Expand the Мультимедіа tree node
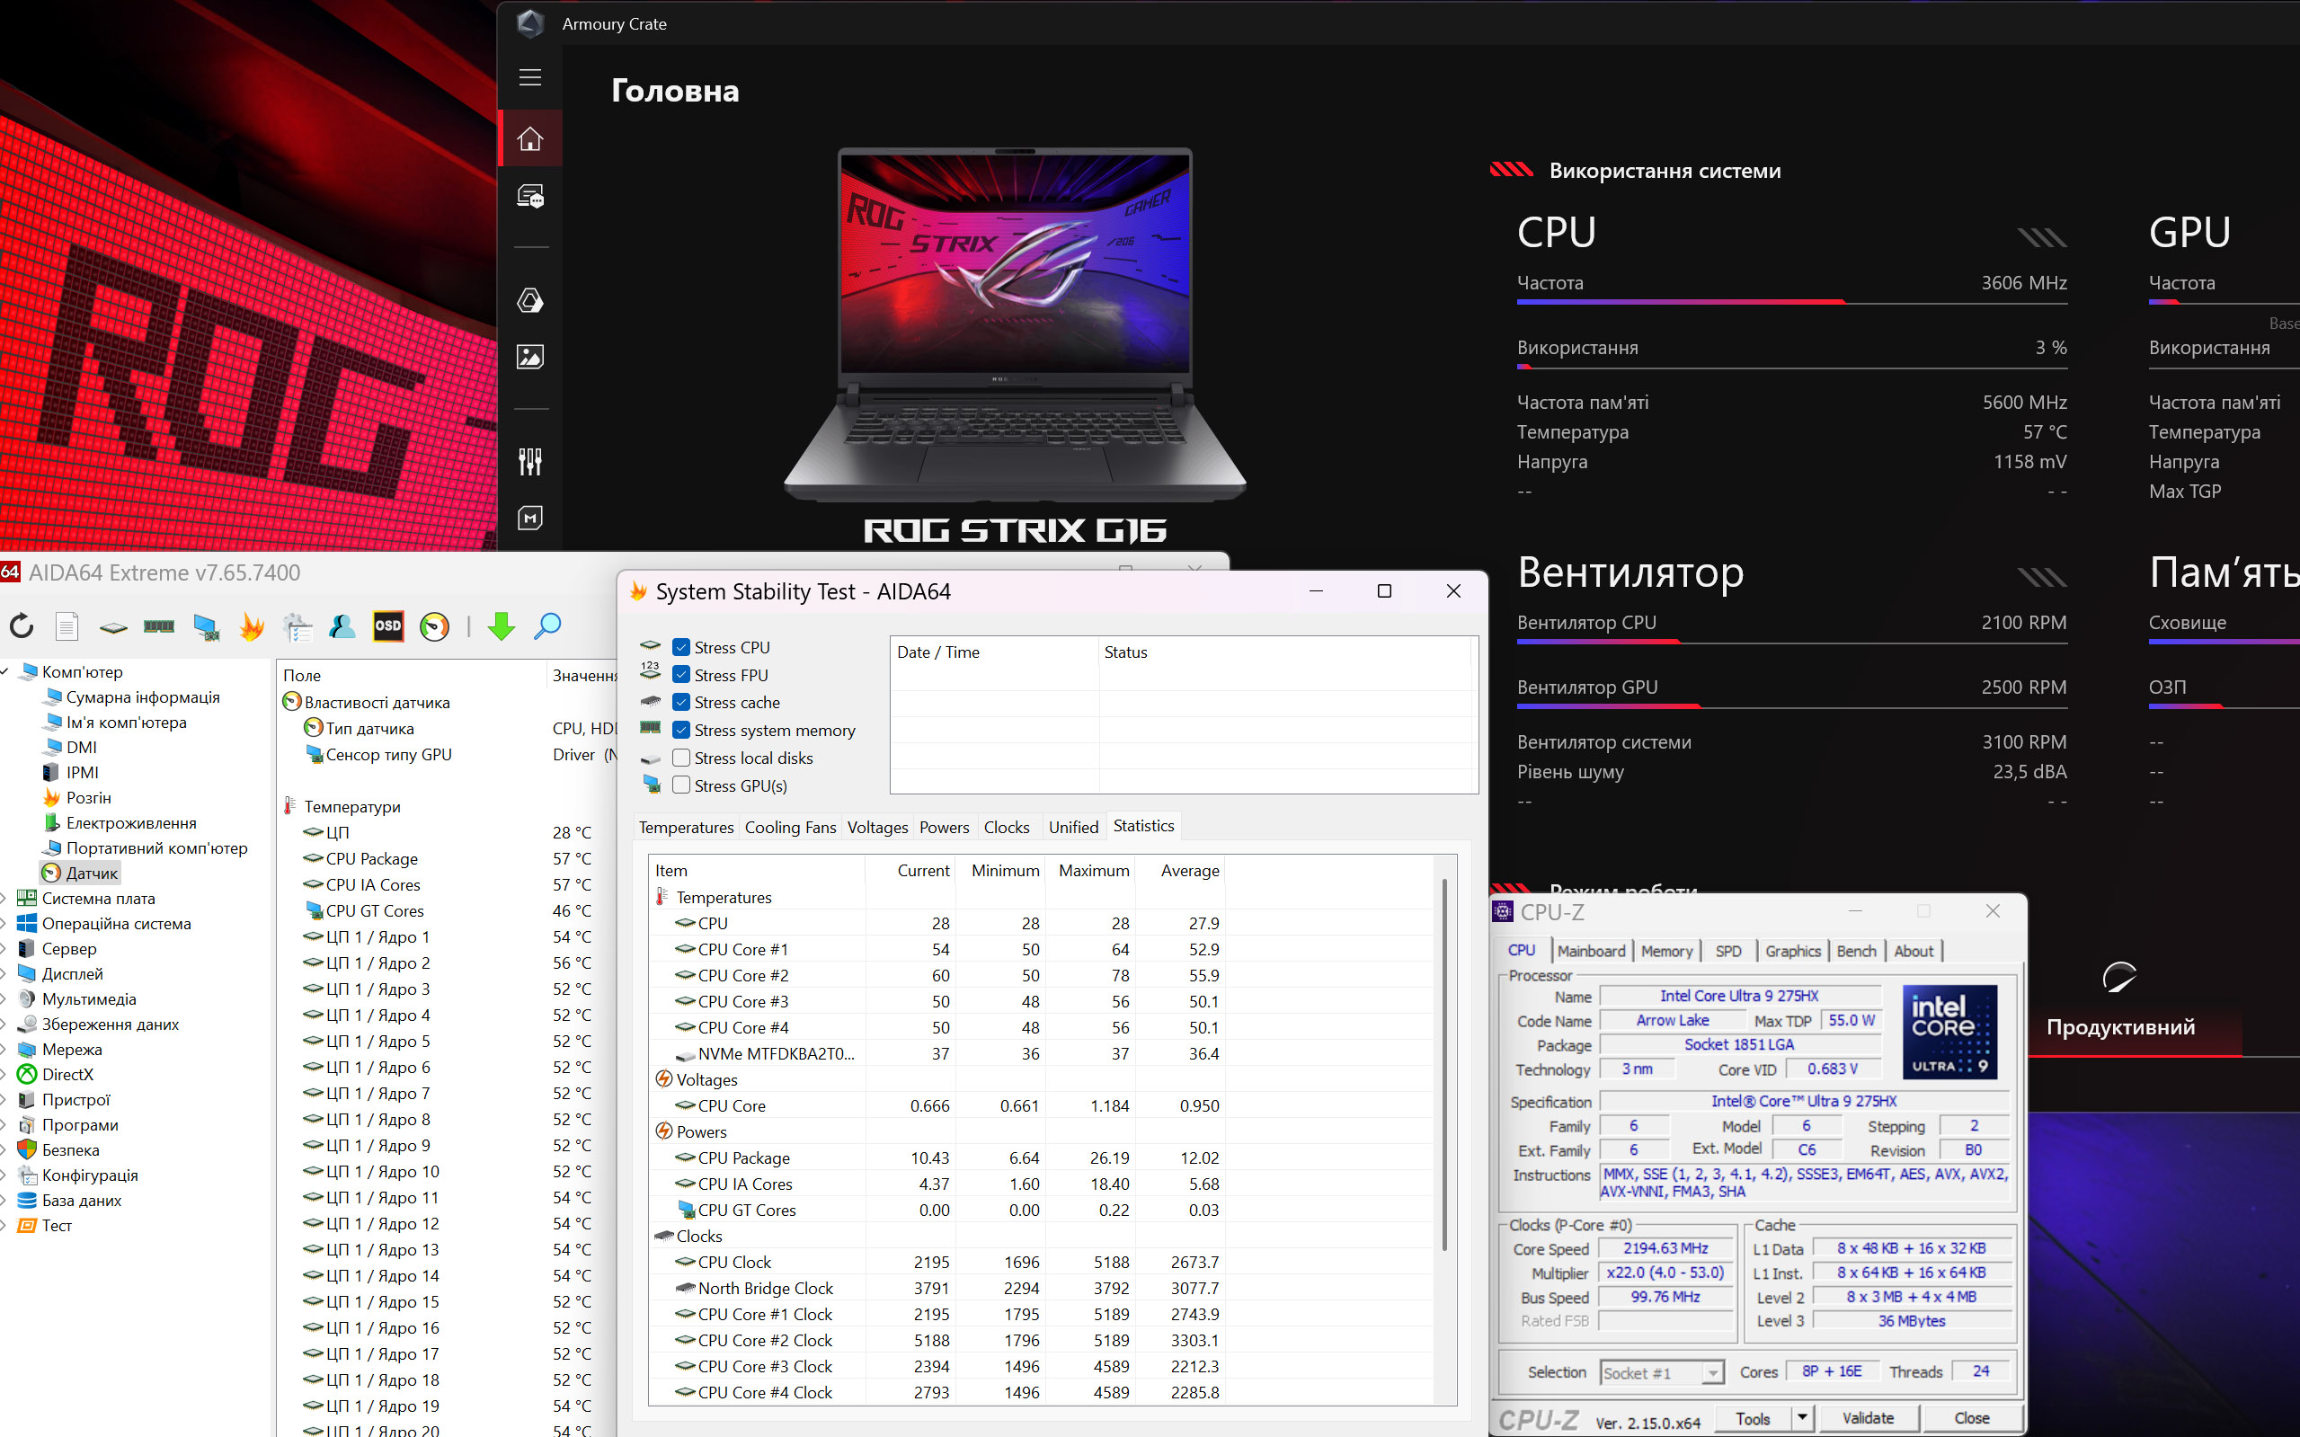The image size is (2300, 1437). pos(4,998)
